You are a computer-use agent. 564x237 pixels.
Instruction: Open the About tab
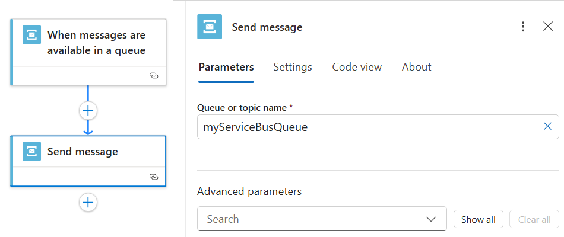pos(416,67)
